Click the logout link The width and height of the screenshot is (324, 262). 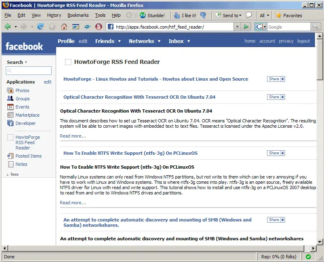(304, 41)
